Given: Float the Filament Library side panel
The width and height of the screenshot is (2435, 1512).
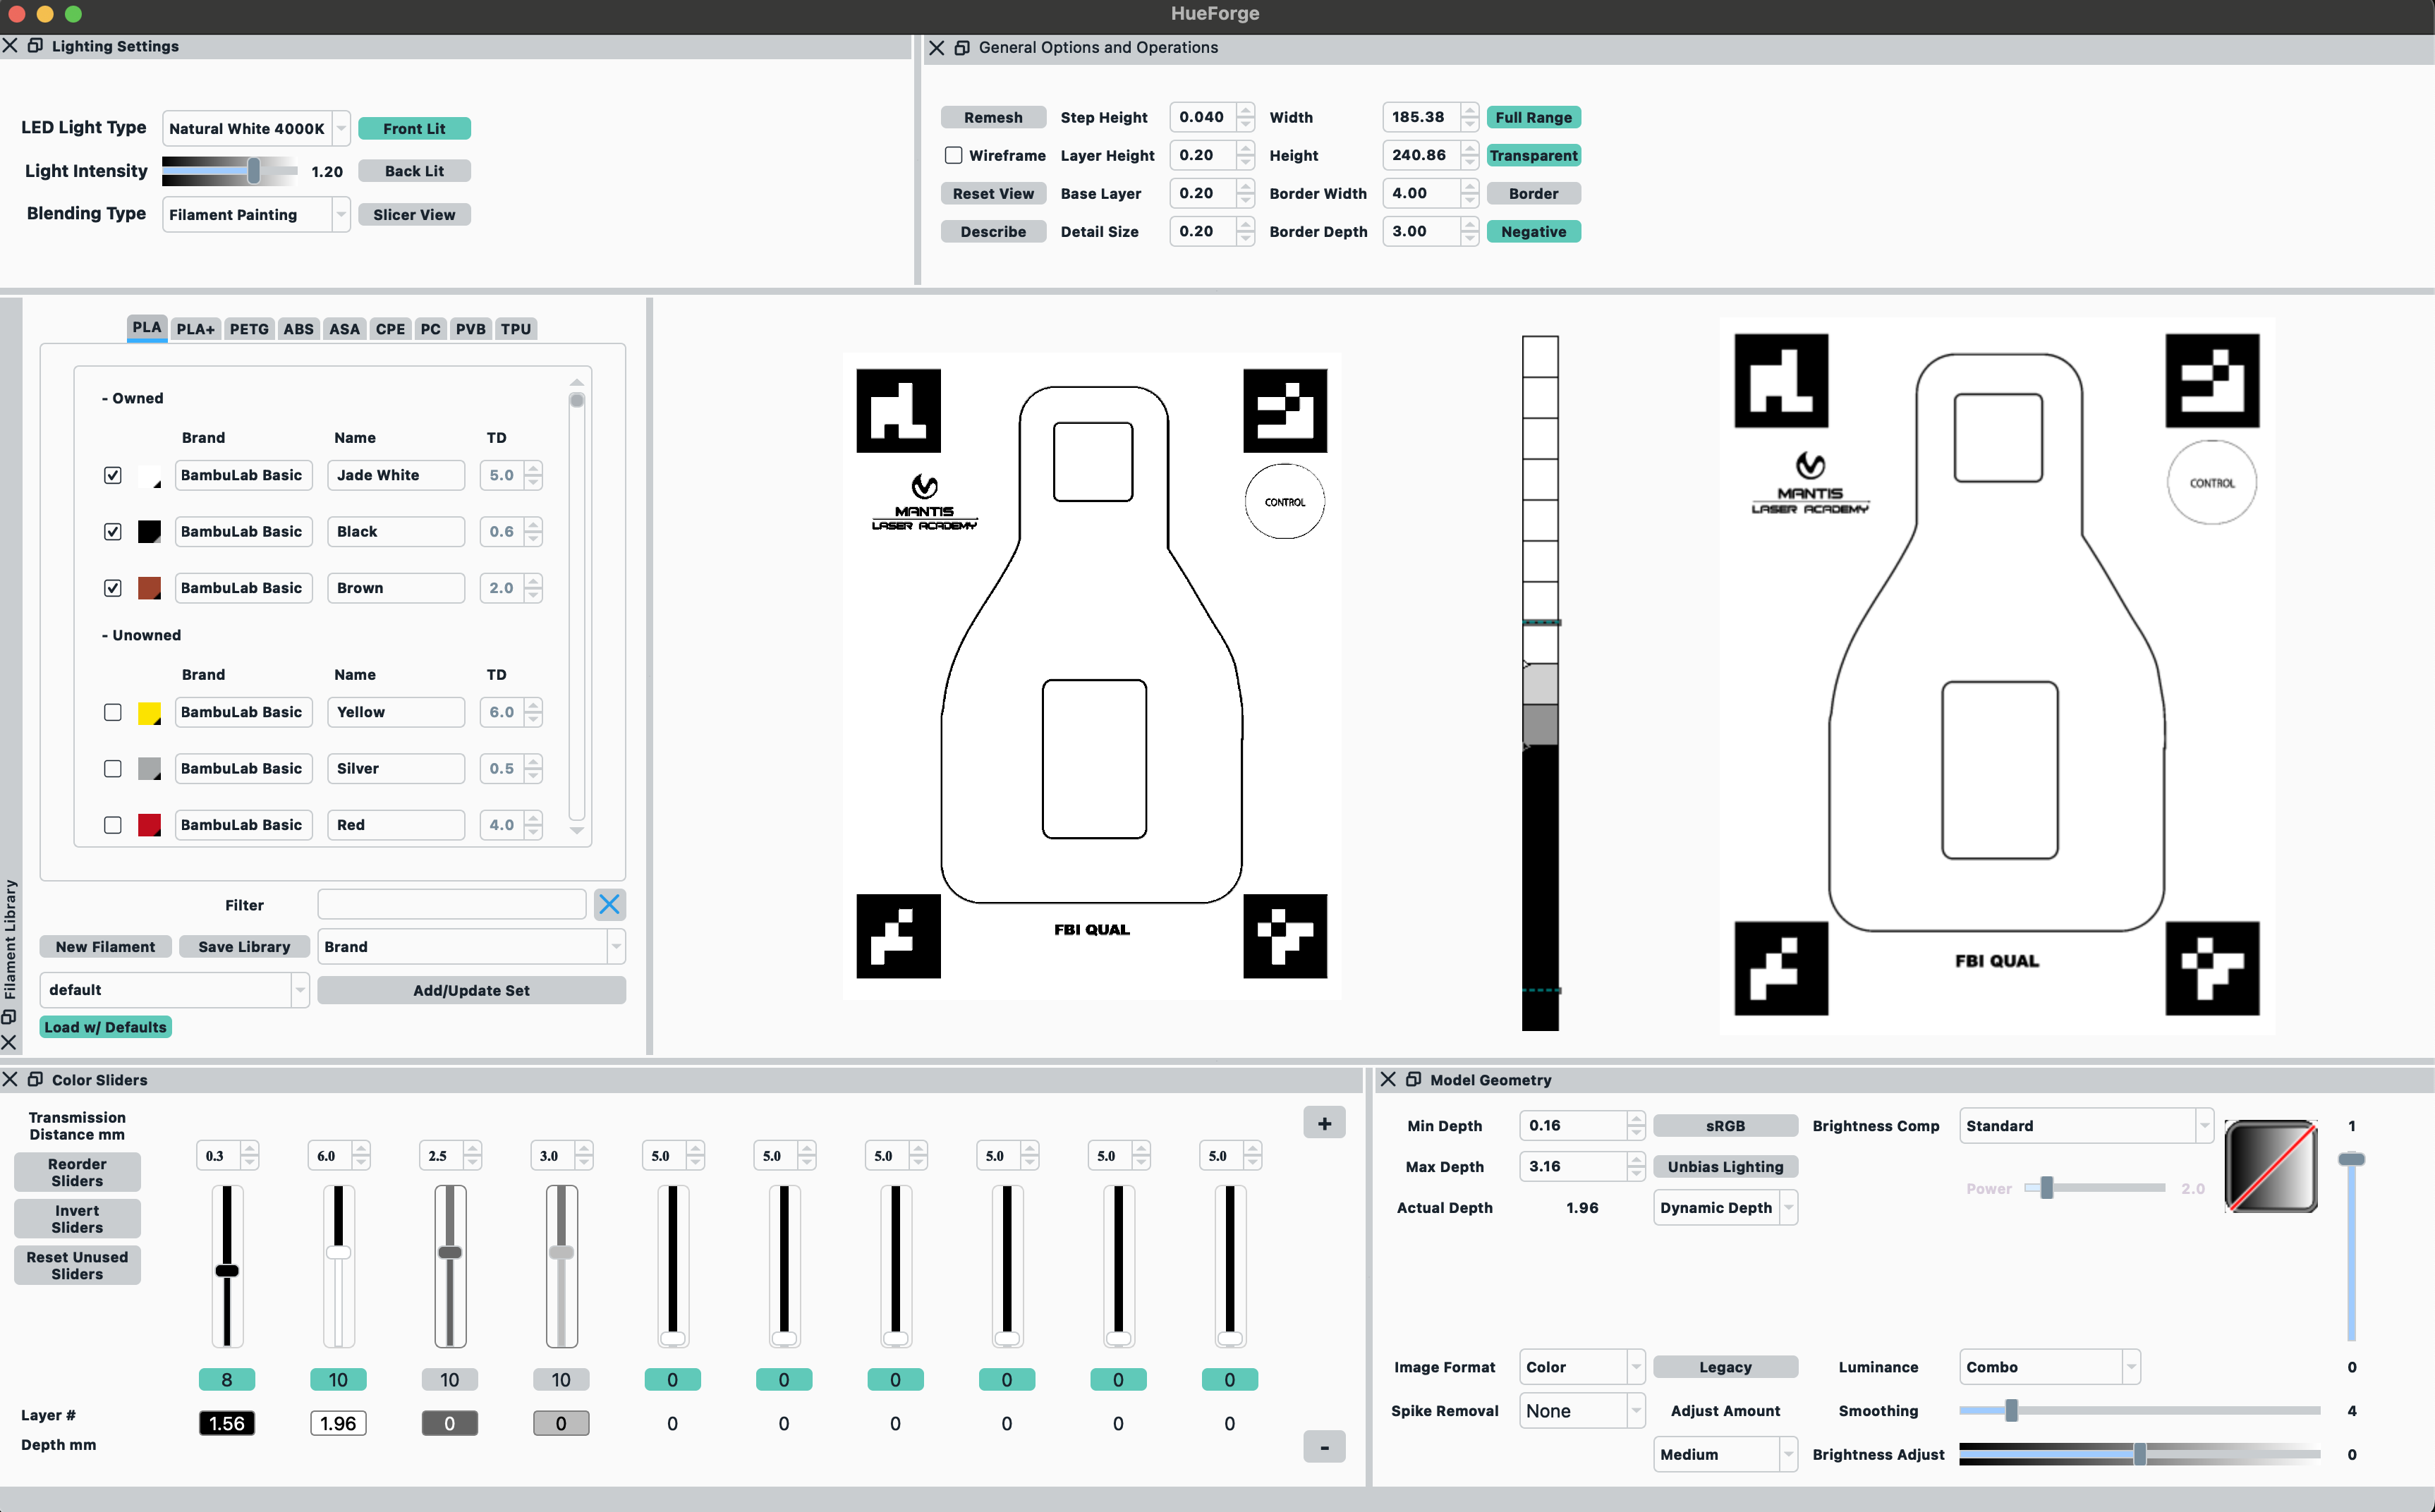Looking at the screenshot, I should coord(9,1016).
